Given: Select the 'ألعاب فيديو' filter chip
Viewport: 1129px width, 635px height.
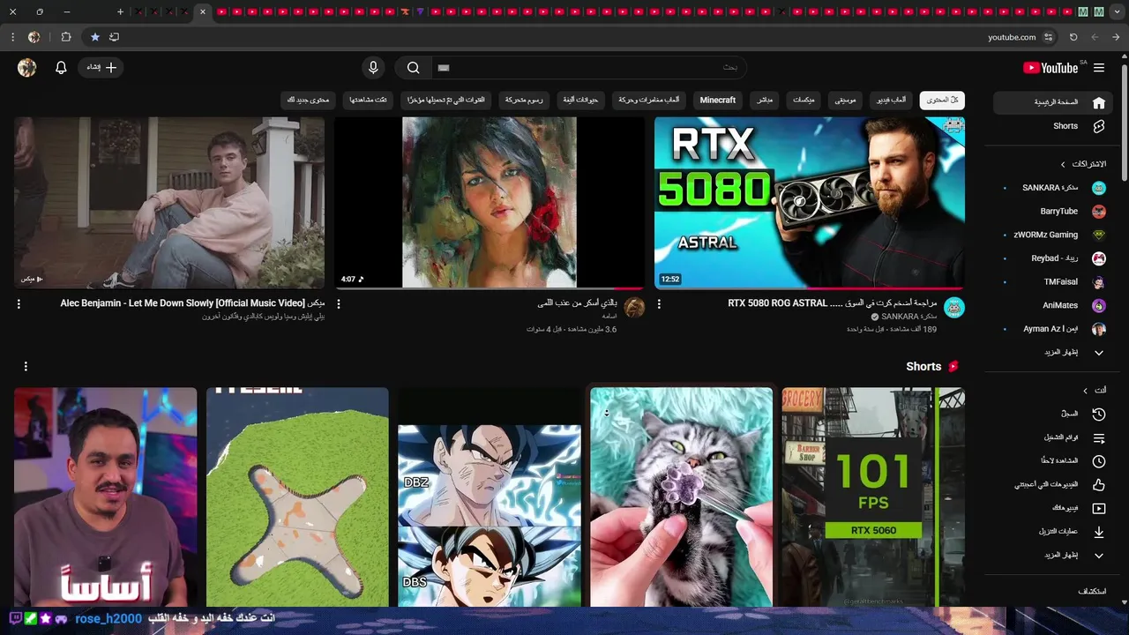Looking at the screenshot, I should point(891,101).
